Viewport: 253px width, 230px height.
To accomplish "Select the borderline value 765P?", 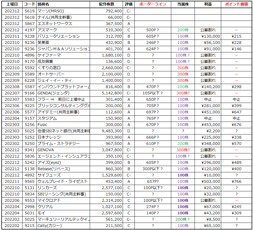I will [x=153, y=118].
